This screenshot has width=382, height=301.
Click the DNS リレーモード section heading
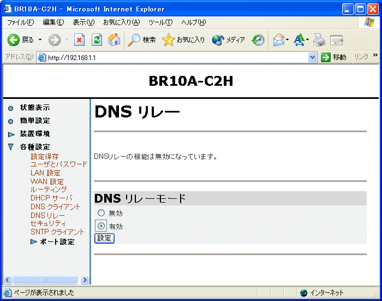click(140, 198)
